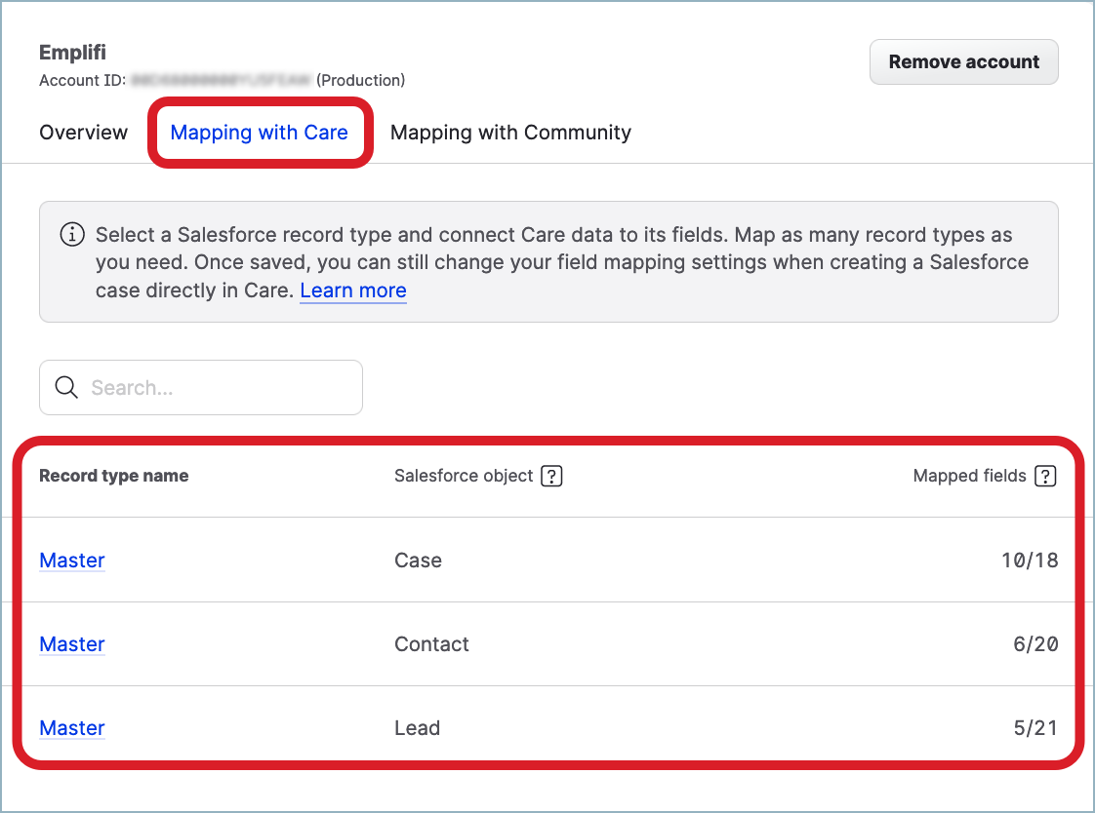This screenshot has height=813, width=1095.
Task: Click the Record type name column header
Action: click(x=114, y=477)
